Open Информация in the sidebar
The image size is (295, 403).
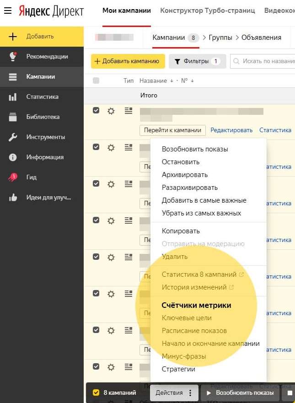pos(42,157)
